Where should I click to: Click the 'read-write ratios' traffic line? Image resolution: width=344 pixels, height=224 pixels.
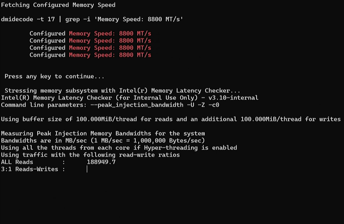click(x=90, y=155)
